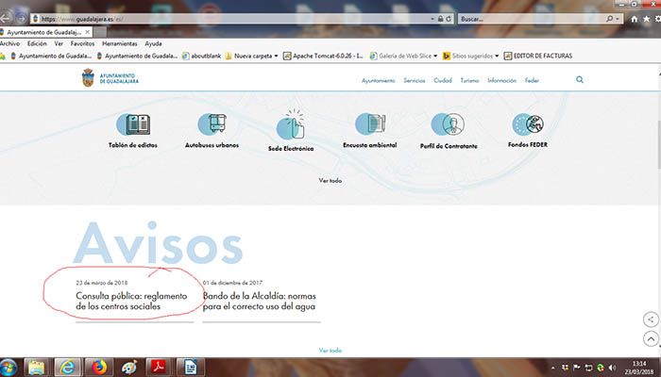Open EDITOR DE FACTURAS bookmark
Image resolution: width=661 pixels, height=377 pixels.
[538, 56]
